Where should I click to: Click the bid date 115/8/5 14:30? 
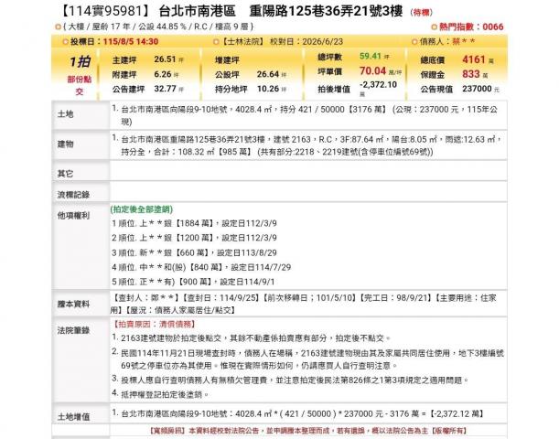[131, 42]
